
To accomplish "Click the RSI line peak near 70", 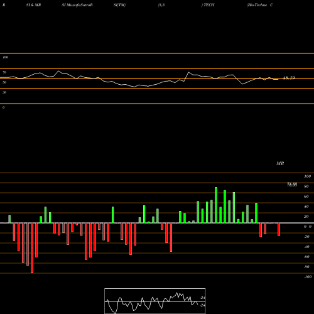I will [x=58, y=71].
